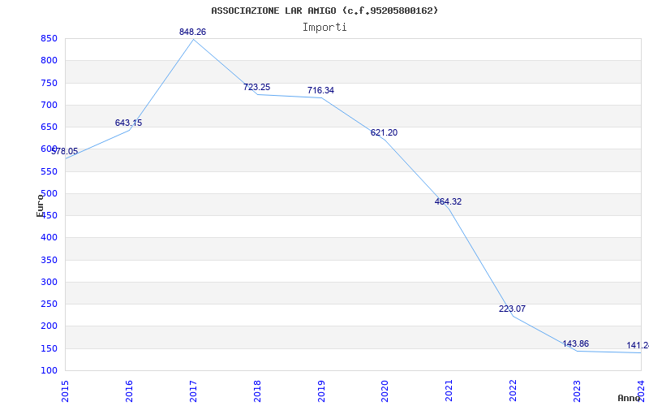Click the 350 y-axis tick label

pyautogui.click(x=49, y=260)
